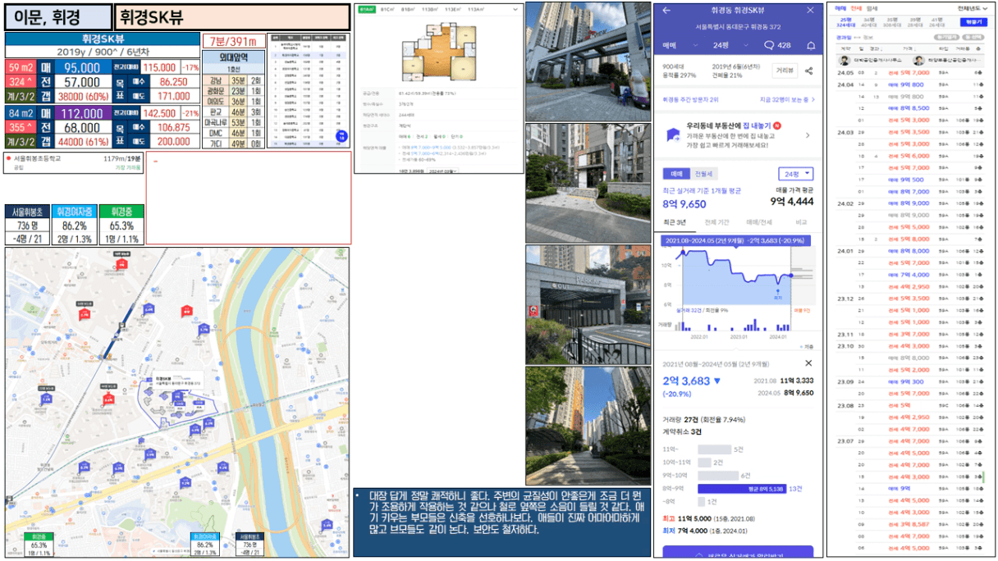Select the 매매 tab in the listings panel
Screen dimensions: 998x561
click(841, 8)
